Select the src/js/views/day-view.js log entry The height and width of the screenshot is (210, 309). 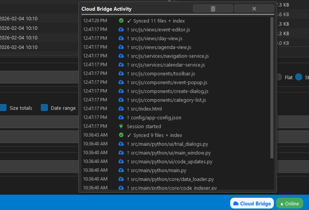coord(176,38)
